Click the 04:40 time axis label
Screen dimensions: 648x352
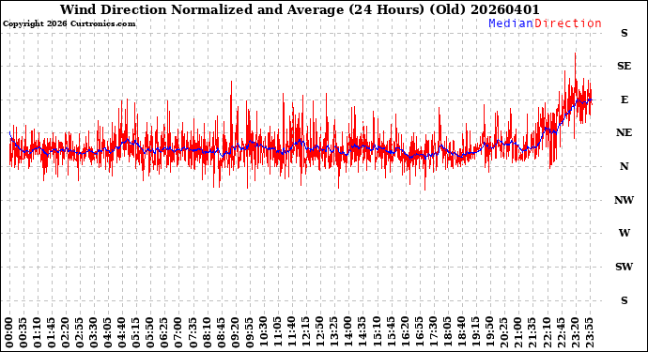coord(121,332)
